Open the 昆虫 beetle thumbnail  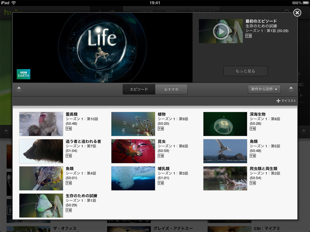tap(133, 151)
